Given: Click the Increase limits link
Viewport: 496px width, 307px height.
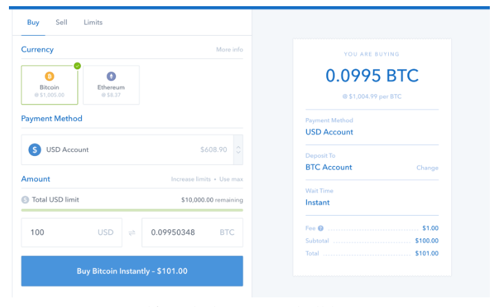Looking at the screenshot, I should 191,179.
